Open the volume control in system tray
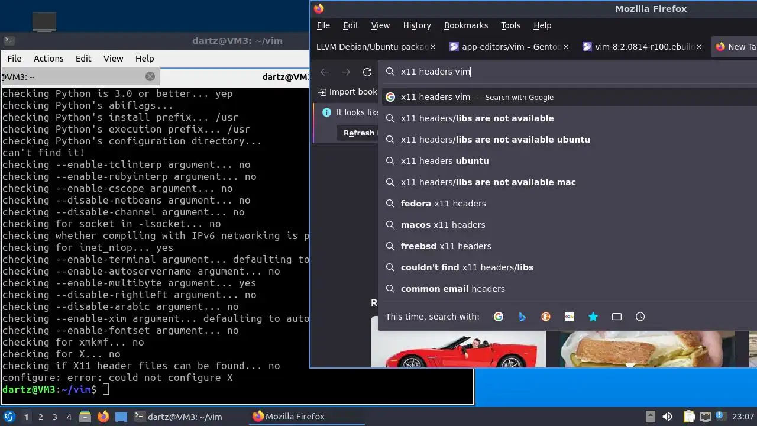The height and width of the screenshot is (426, 757). pos(667,417)
